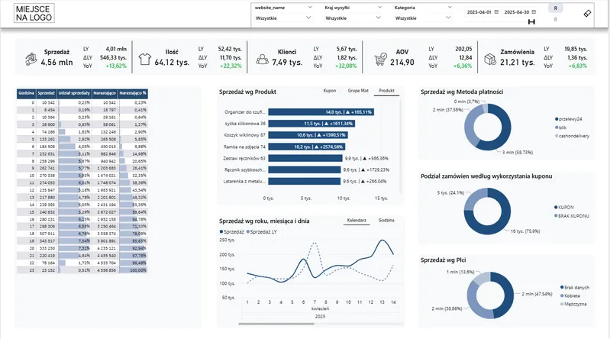The height and width of the screenshot is (339, 610).
Task: Open the Kraj wysyłki Wszystkie dropdown
Action: 353,18
